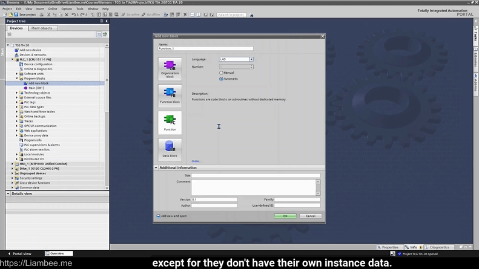Click Save project toolbar icon
Viewport: 479px width, 269px height.
pyautogui.click(x=15, y=15)
